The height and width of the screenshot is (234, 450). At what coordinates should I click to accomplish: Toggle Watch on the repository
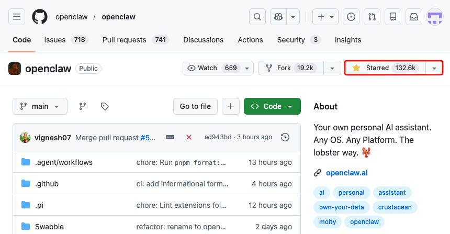[x=212, y=68]
